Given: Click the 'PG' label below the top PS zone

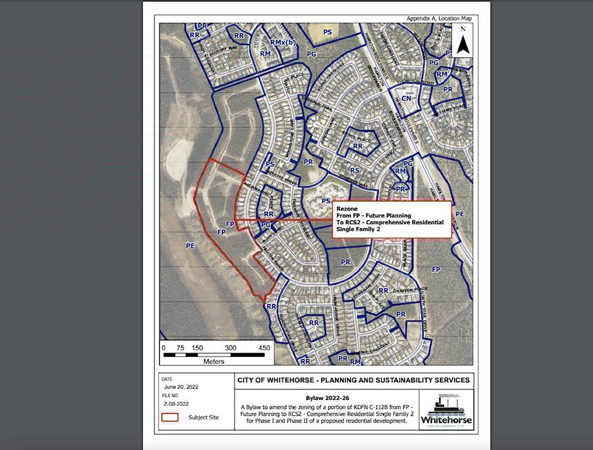Looking at the screenshot, I should (x=311, y=54).
